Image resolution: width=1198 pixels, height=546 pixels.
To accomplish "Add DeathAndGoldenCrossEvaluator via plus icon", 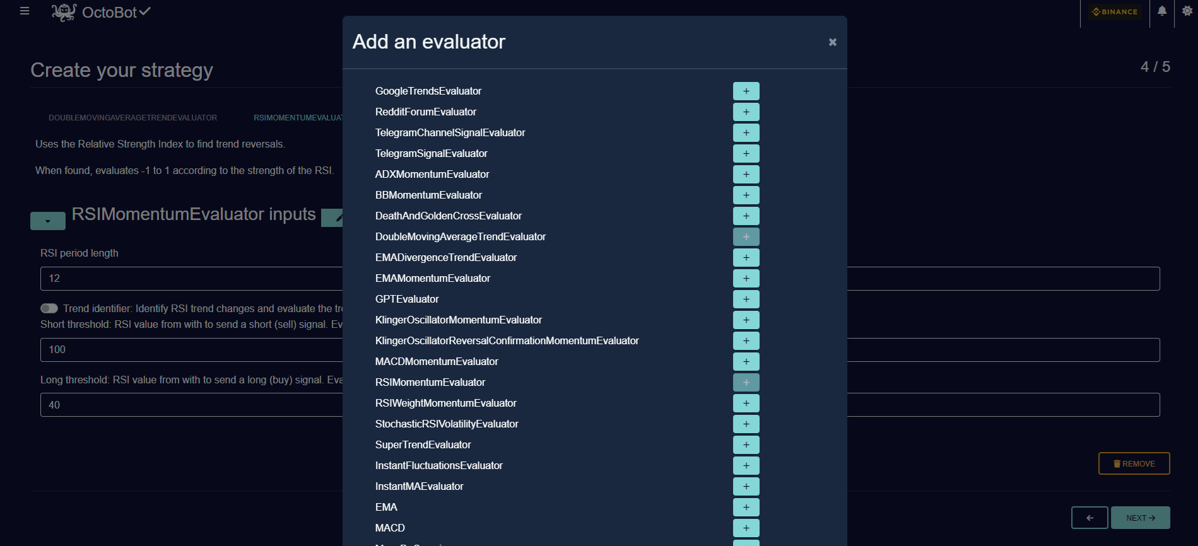I will point(746,216).
